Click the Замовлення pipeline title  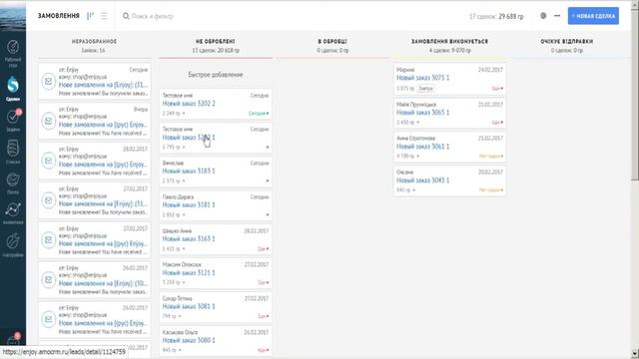(x=59, y=16)
